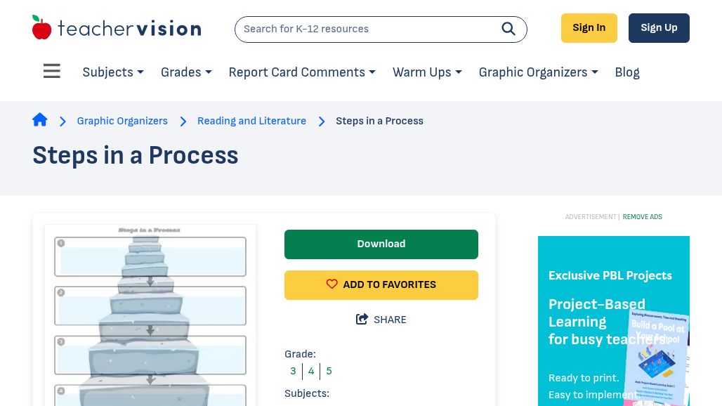Image resolution: width=722 pixels, height=406 pixels.
Task: Click the Remove Ads link
Action: [x=642, y=217]
